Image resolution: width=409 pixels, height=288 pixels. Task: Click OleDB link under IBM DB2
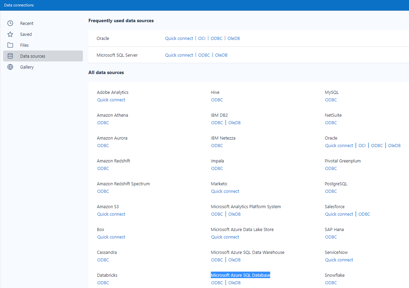234,123
